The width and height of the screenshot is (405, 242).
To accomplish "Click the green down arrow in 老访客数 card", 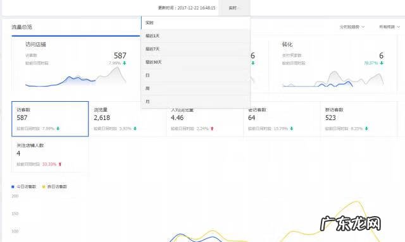I will 292,128.
